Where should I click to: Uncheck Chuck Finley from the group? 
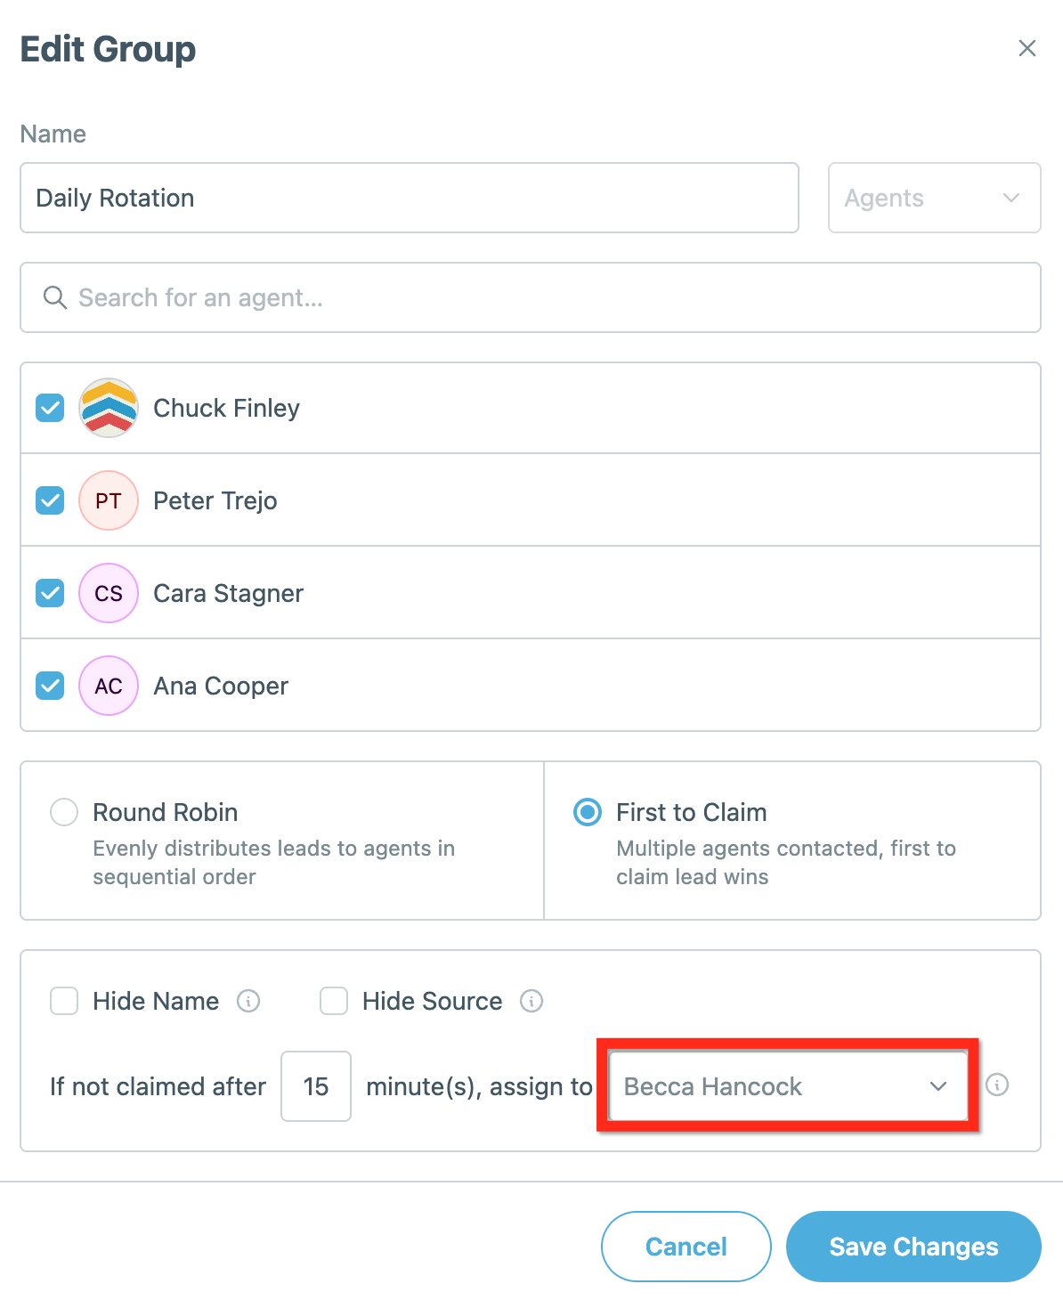[x=50, y=408]
